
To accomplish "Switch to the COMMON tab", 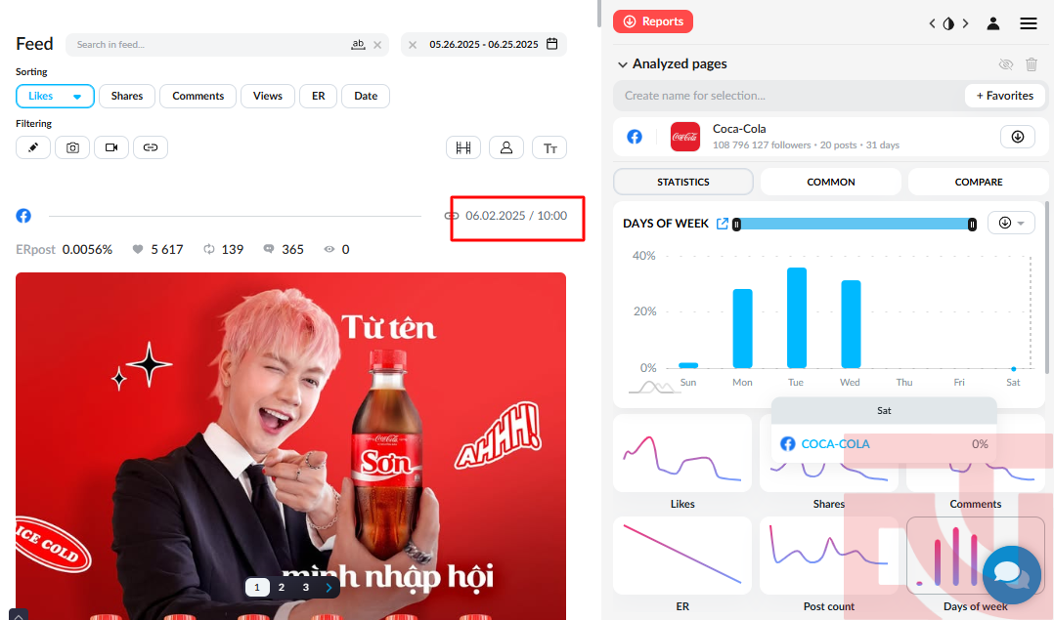I will [831, 182].
